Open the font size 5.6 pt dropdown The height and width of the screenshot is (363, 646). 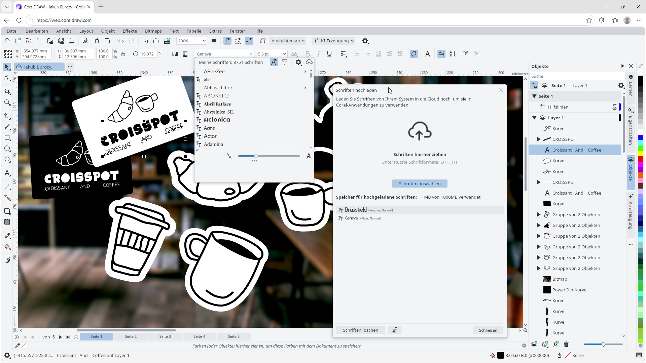[284, 54]
